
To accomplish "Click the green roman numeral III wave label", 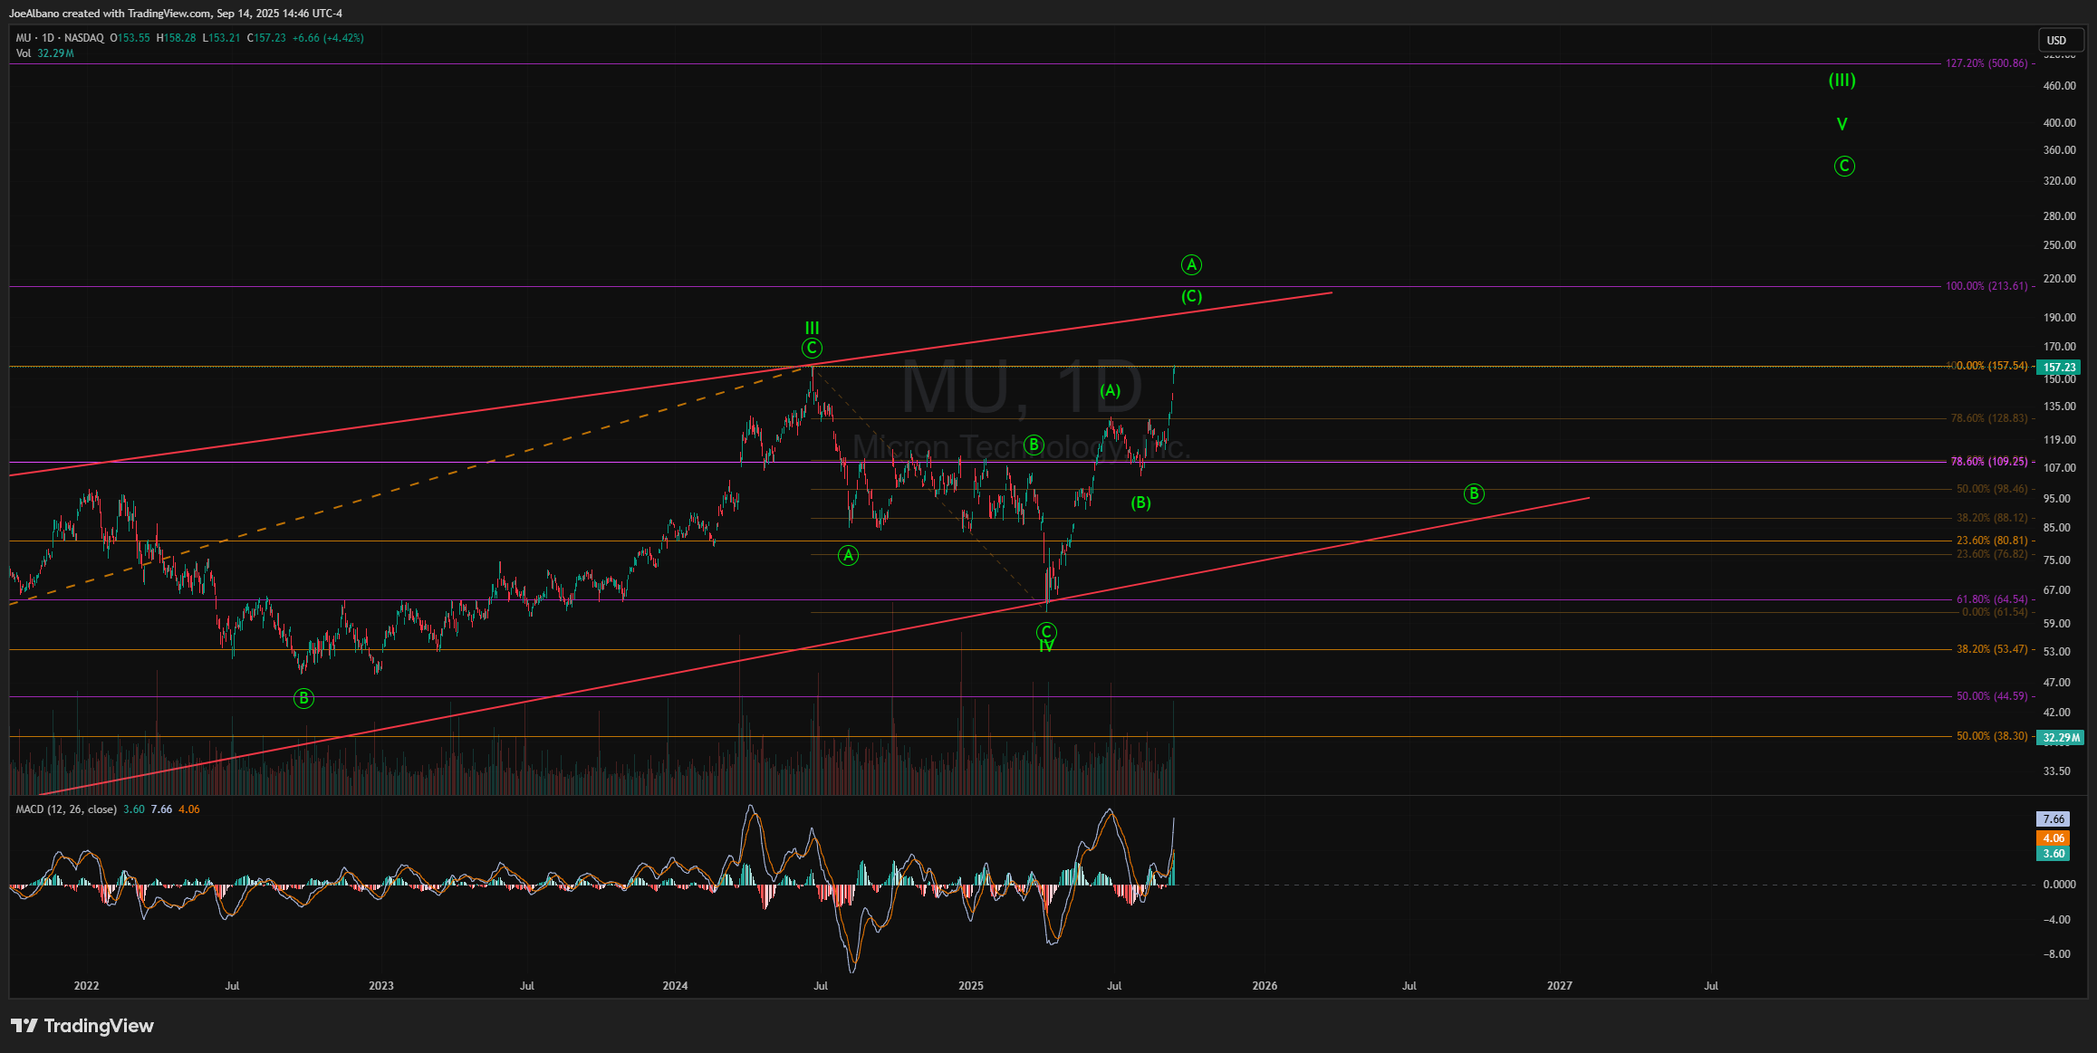I will [x=813, y=328].
